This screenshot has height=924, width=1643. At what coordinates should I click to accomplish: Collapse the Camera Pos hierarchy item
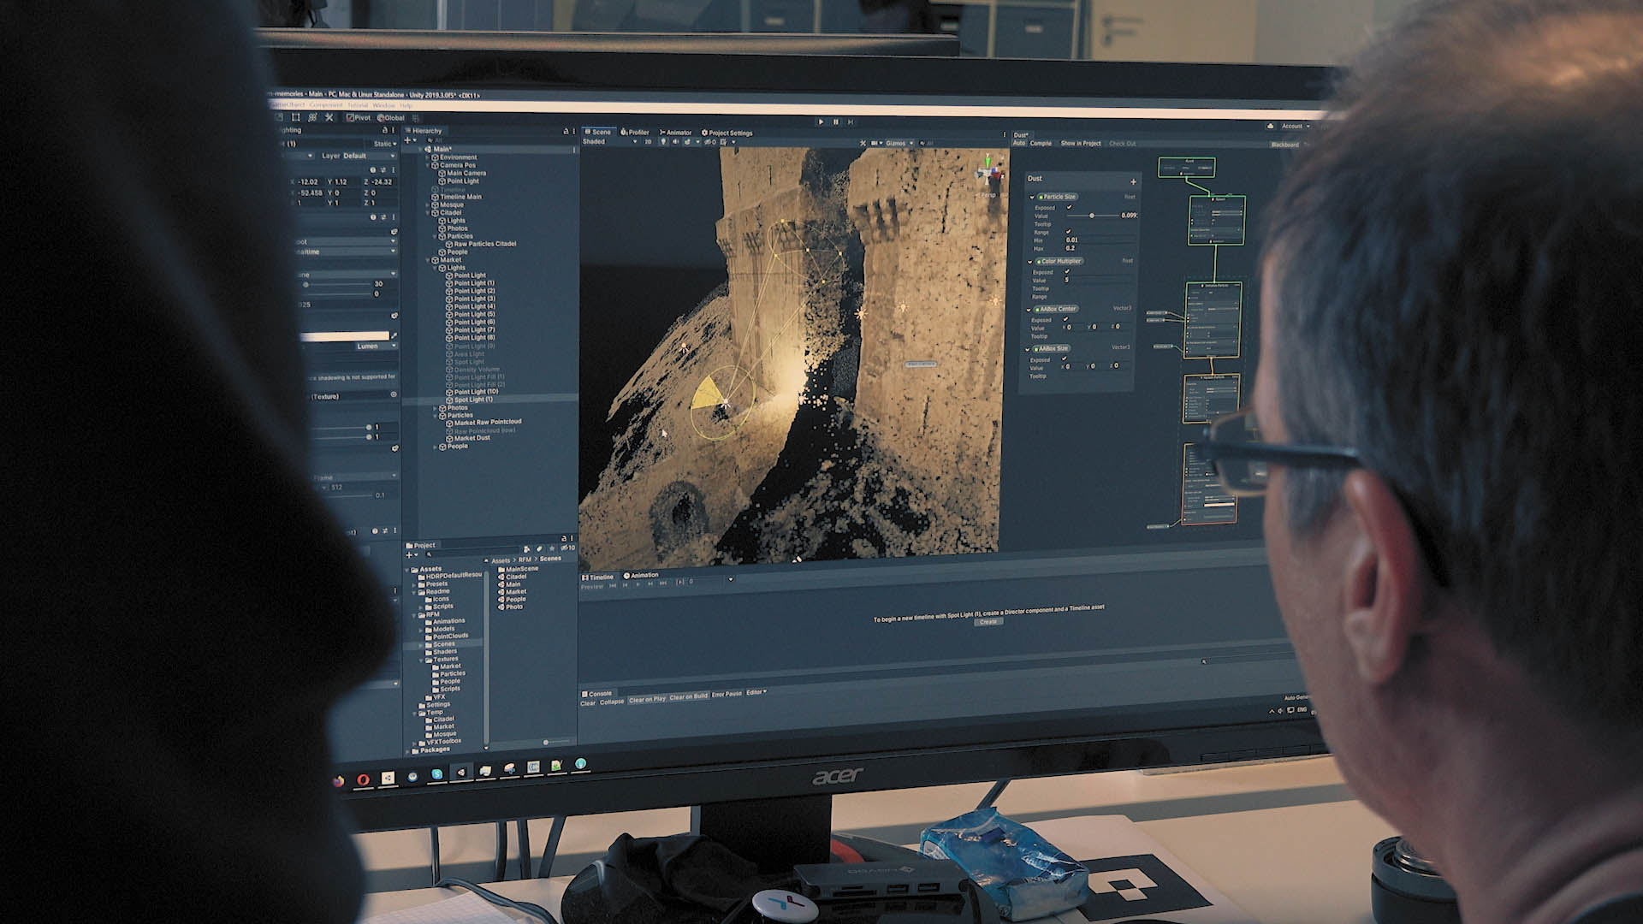point(428,165)
